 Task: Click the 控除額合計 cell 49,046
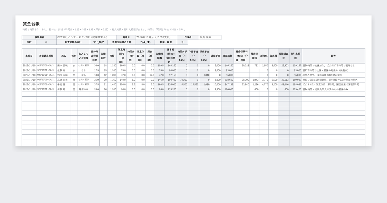(284, 84)
